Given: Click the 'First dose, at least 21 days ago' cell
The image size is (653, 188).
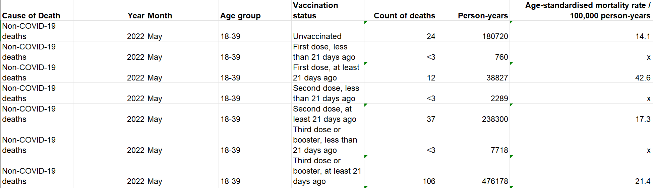Looking at the screenshot, I should pyautogui.click(x=328, y=72).
